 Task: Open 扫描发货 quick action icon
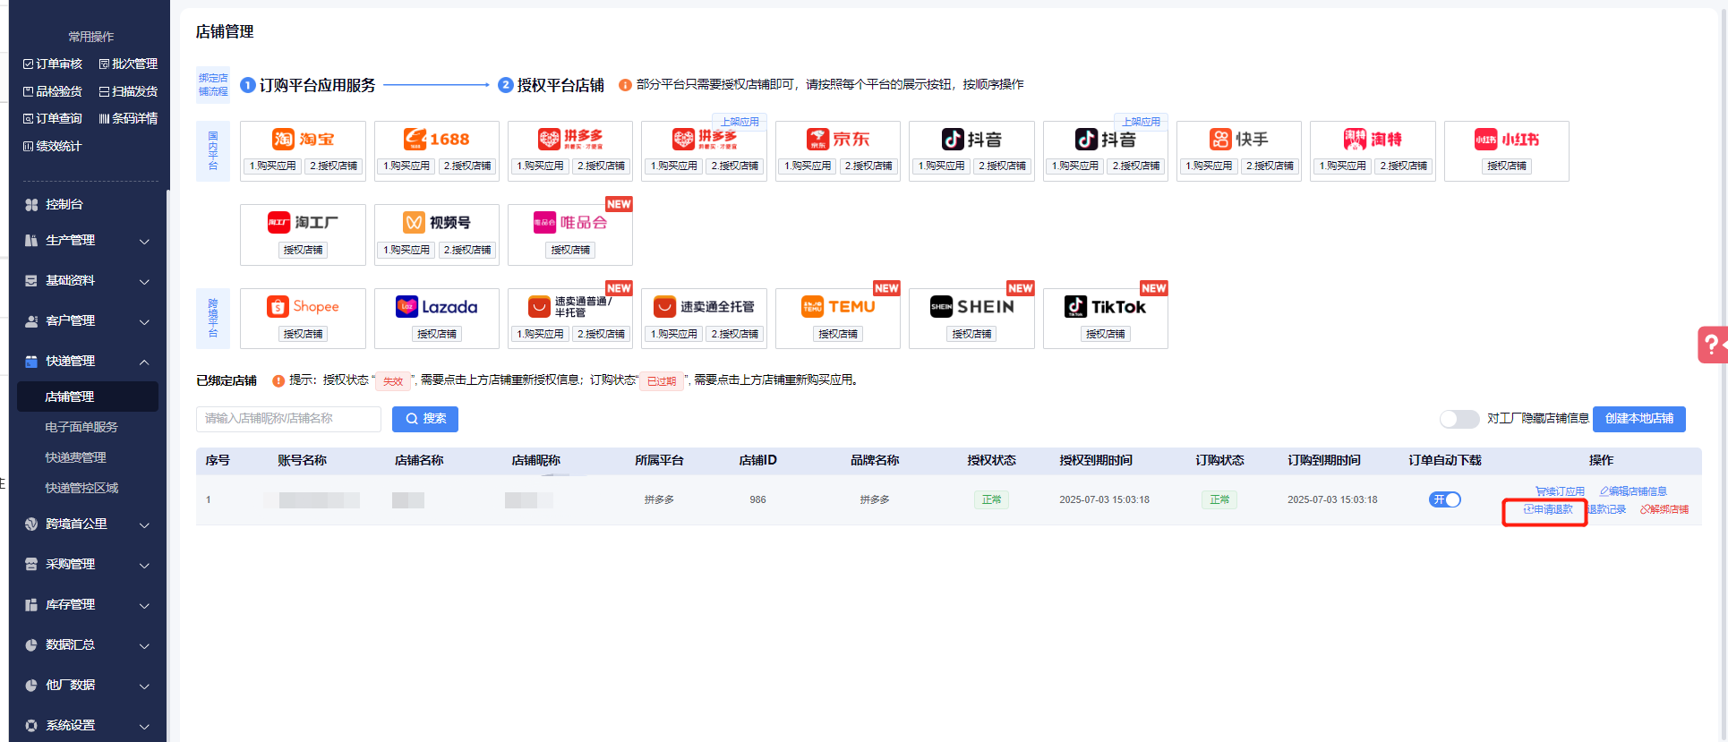coord(104,91)
